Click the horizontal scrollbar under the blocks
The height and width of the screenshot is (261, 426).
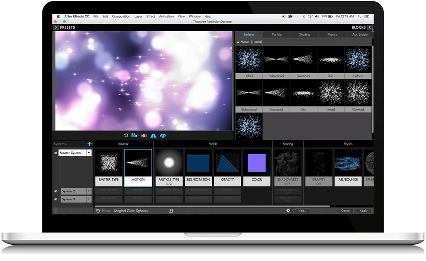point(212,206)
